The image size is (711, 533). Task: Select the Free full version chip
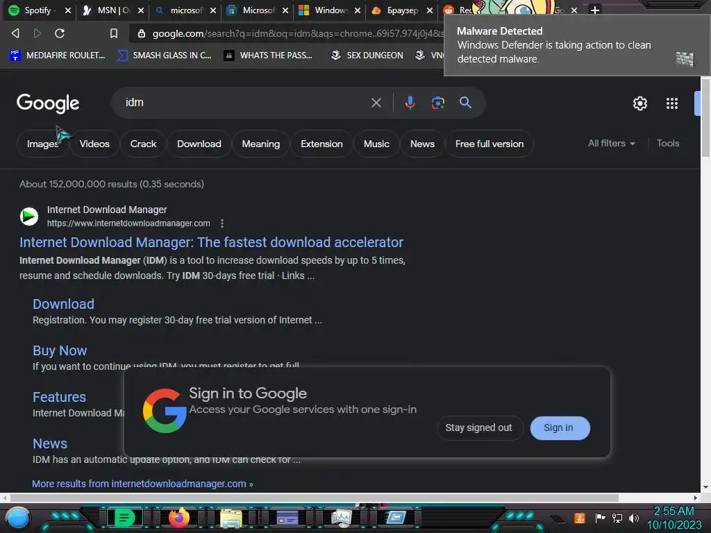tap(490, 144)
